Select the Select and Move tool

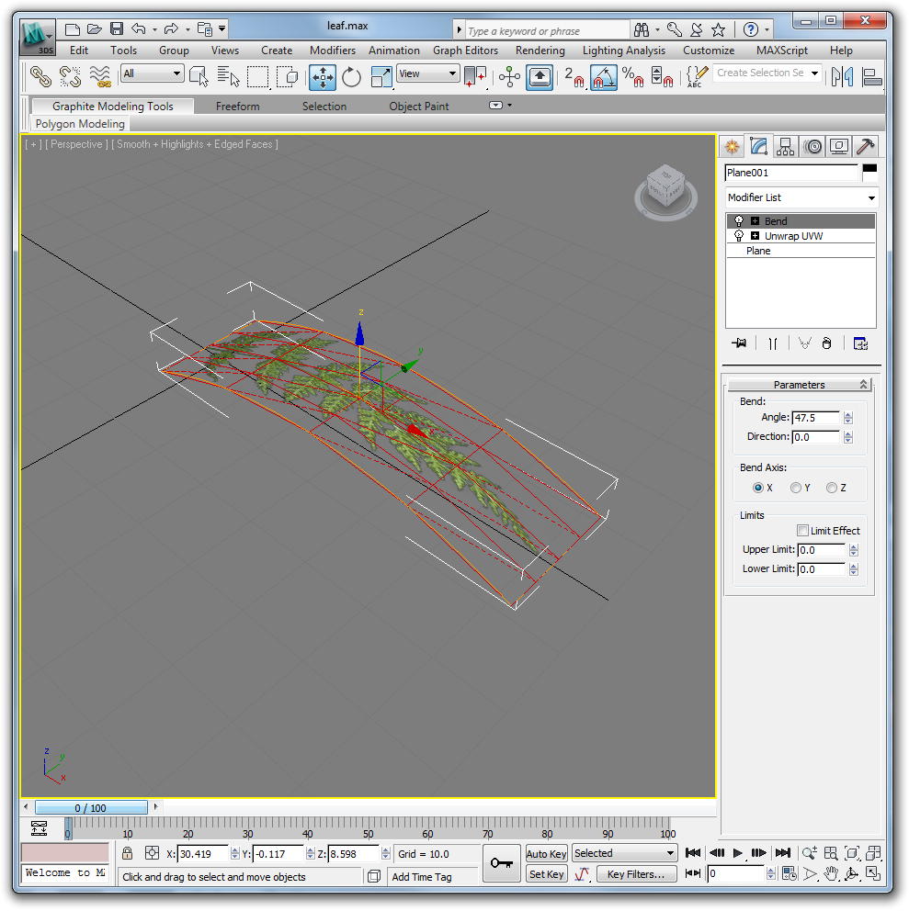323,77
